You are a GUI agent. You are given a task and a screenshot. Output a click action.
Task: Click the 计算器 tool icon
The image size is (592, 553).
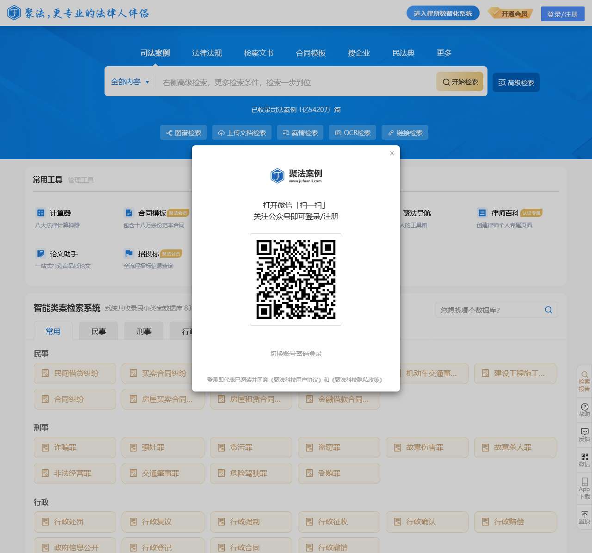pyautogui.click(x=41, y=213)
